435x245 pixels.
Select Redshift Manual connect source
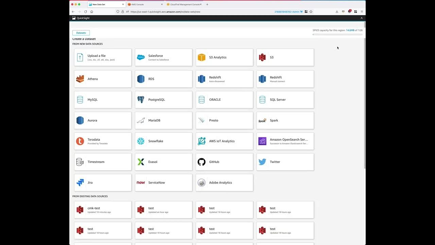click(285, 79)
